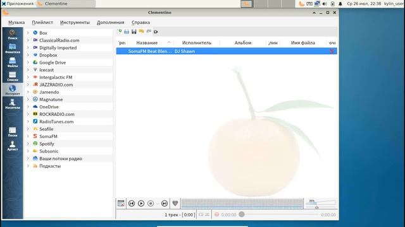Sort by the Альбом column header
The height and width of the screenshot is (227, 405).
tap(243, 43)
